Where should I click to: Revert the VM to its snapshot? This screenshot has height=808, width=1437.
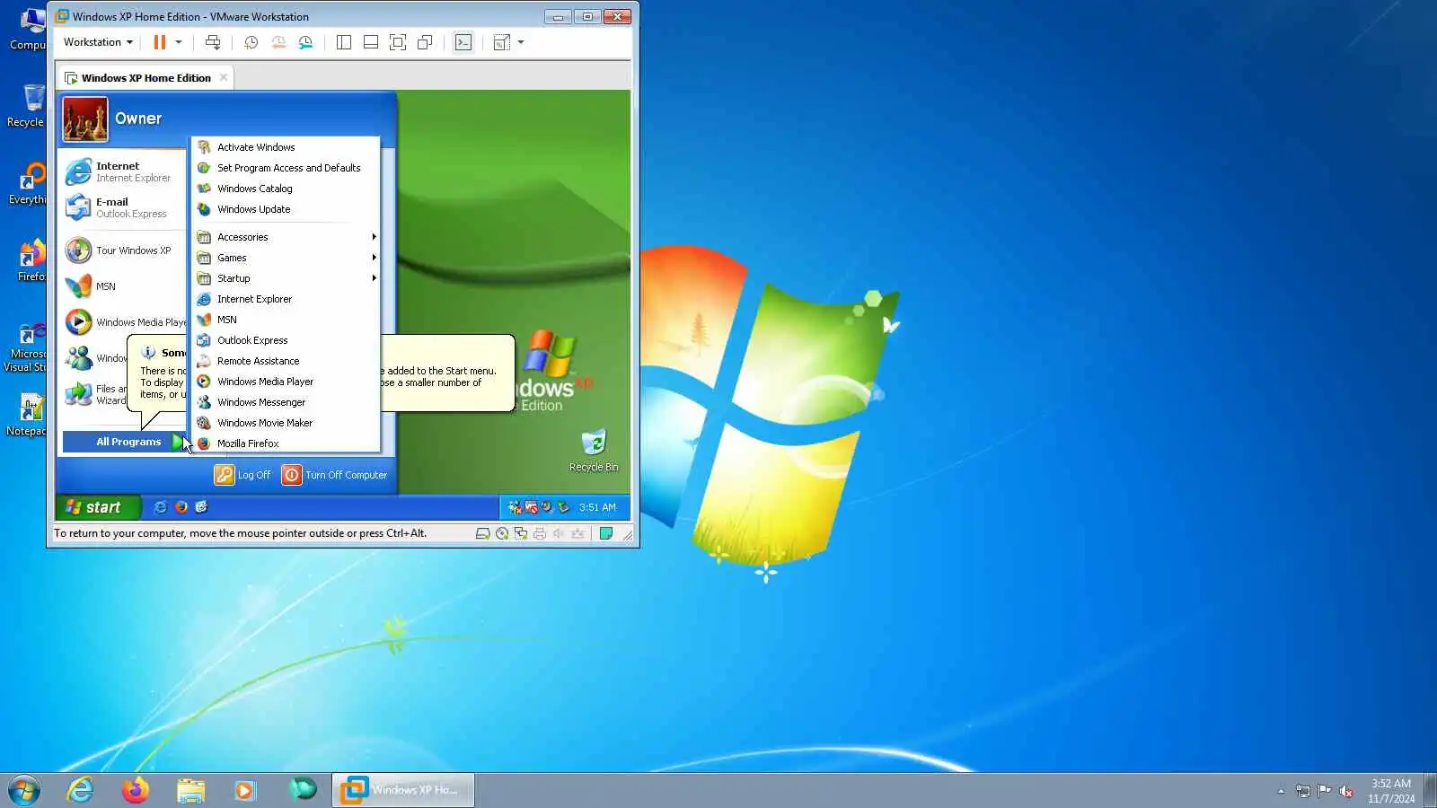tap(278, 42)
